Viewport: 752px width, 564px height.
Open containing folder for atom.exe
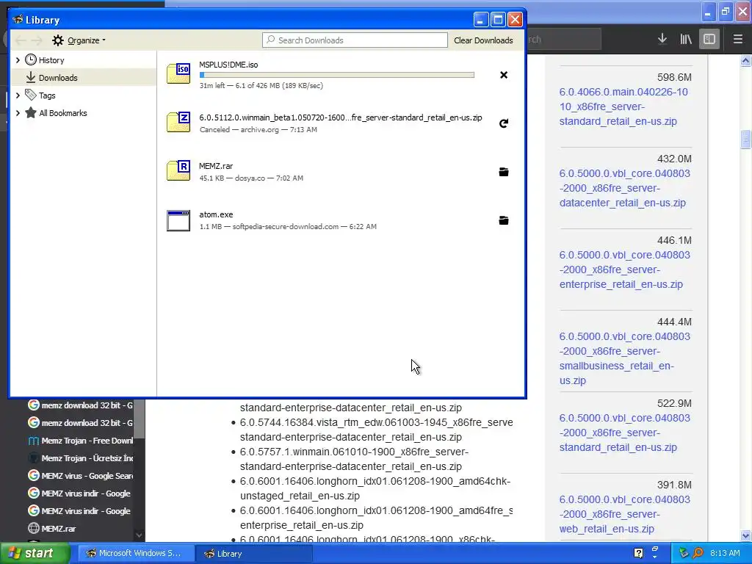coord(504,220)
